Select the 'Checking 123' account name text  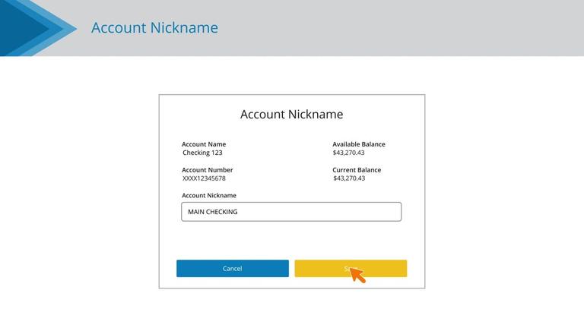point(202,153)
